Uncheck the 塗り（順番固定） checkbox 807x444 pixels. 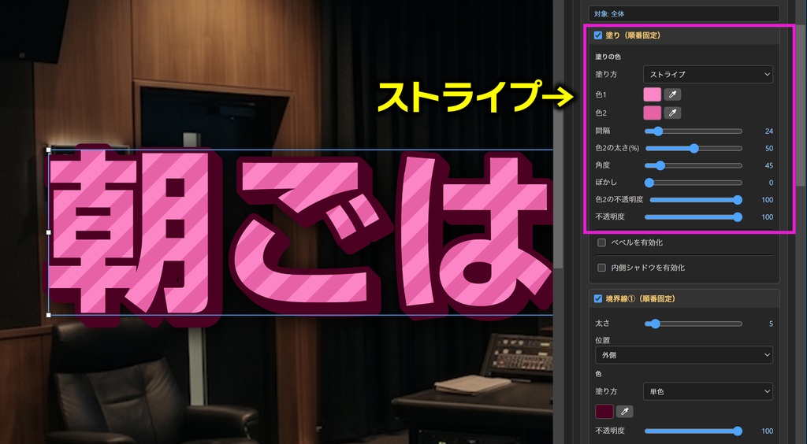point(598,35)
